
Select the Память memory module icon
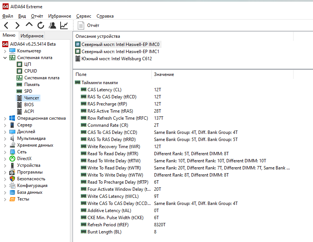click(x=19, y=85)
